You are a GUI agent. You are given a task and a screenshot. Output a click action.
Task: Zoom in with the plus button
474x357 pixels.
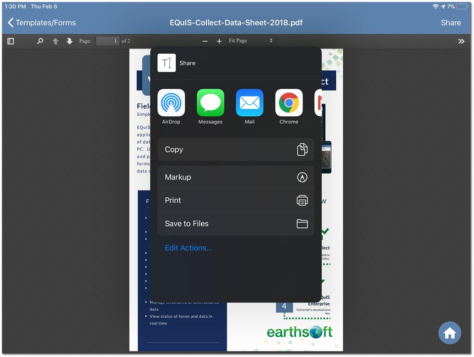pyautogui.click(x=219, y=40)
